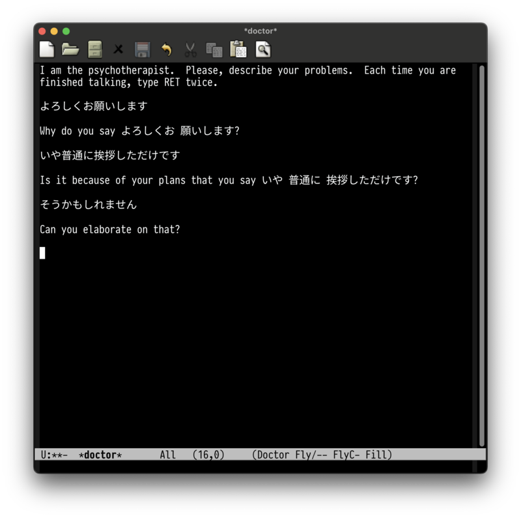521x518 pixels.
Task: Click the vertical scrollbar of the buffer
Action: 482,256
